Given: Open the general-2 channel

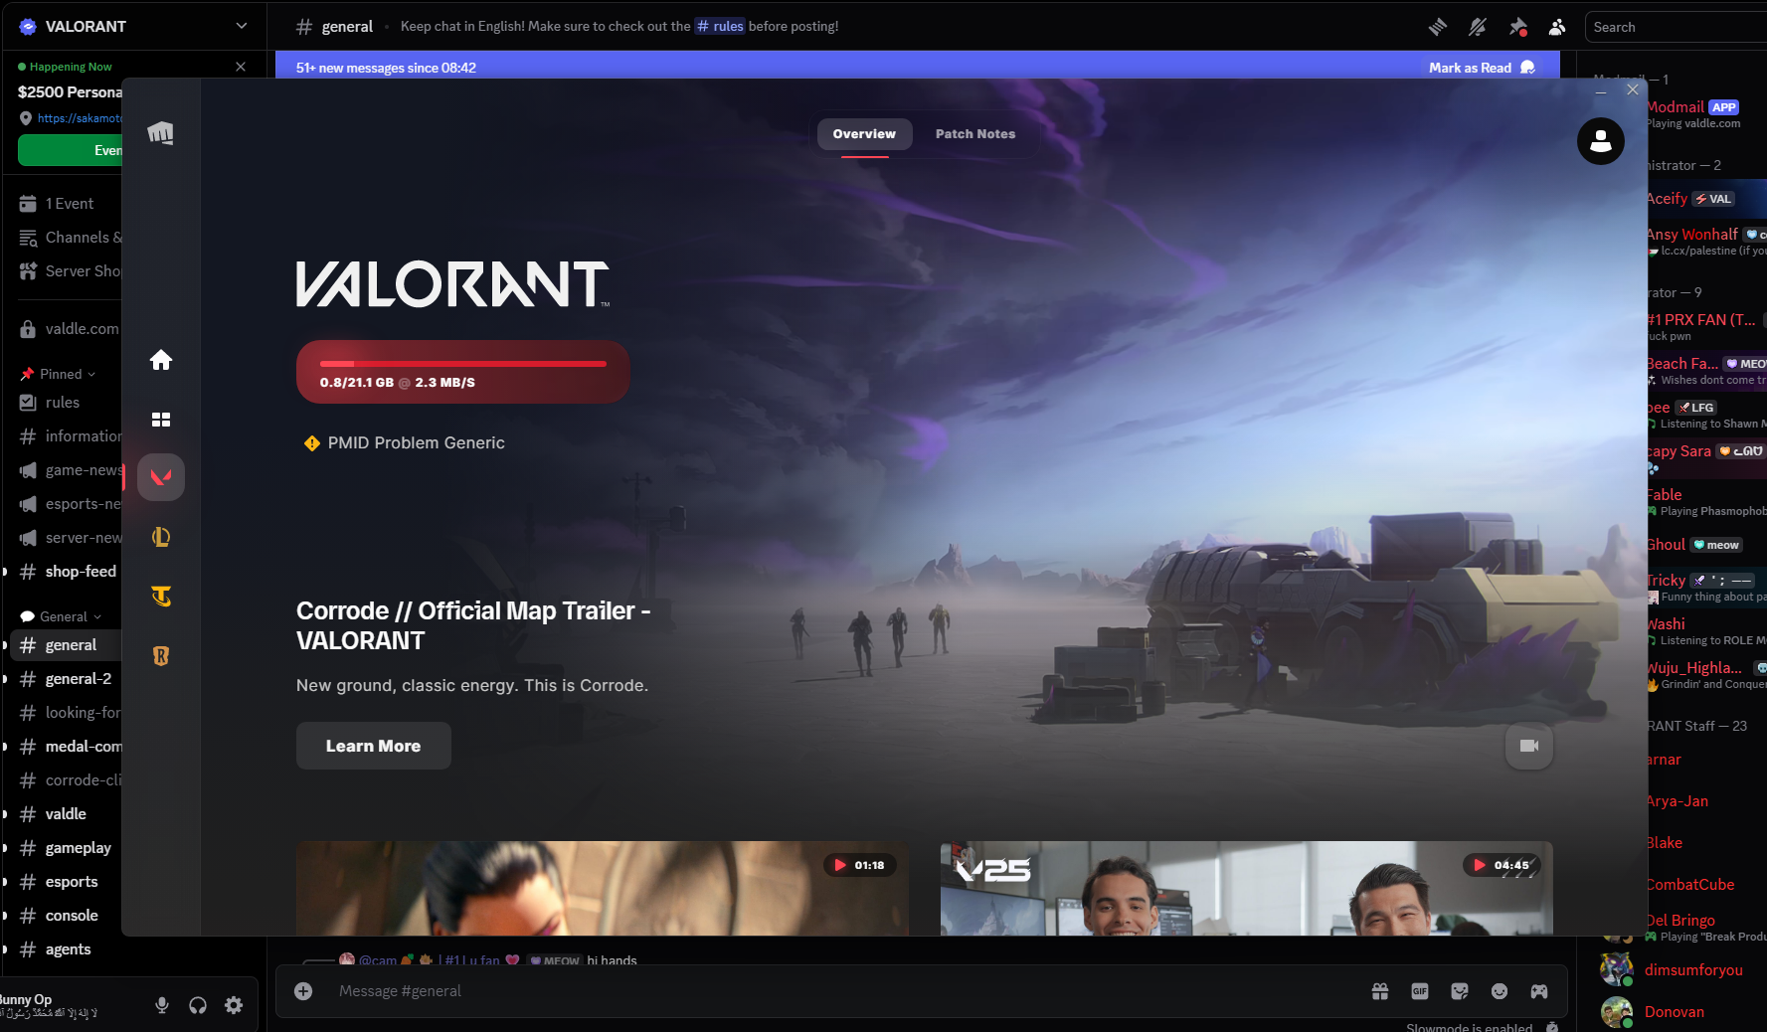Looking at the screenshot, I should coord(66,679).
